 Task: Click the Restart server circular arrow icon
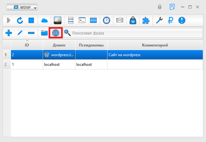click(20, 20)
